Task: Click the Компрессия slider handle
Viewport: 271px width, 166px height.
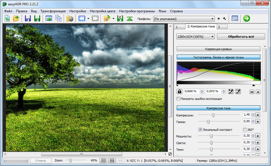Action: pyautogui.click(x=213, y=115)
